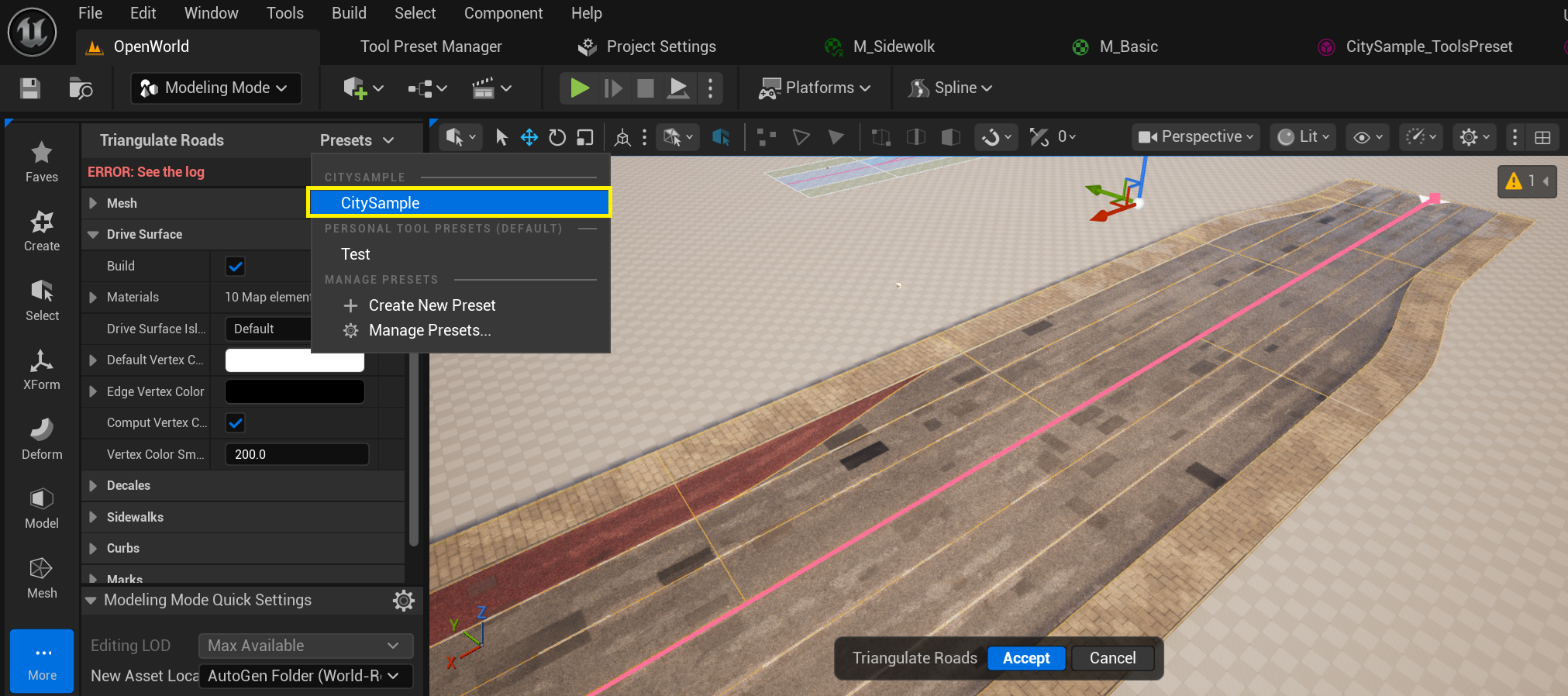Click the Save icon in main toolbar

coord(30,88)
